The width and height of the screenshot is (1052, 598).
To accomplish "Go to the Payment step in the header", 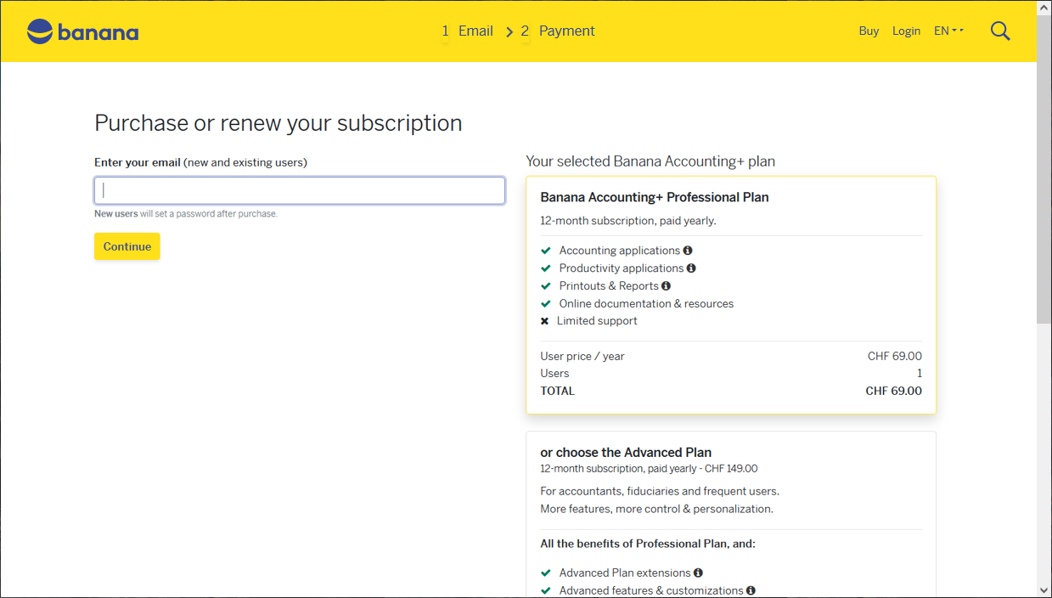I will pyautogui.click(x=558, y=31).
